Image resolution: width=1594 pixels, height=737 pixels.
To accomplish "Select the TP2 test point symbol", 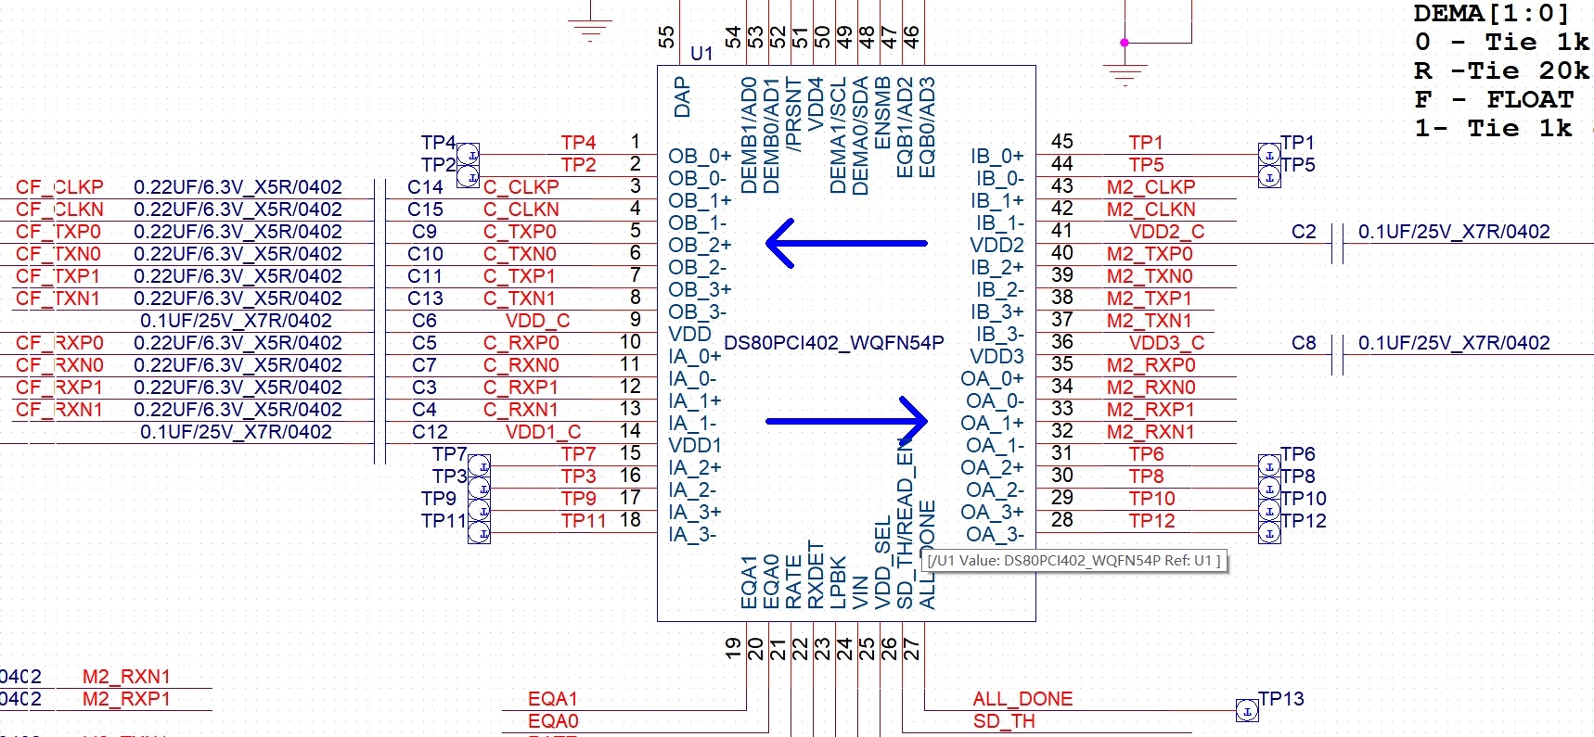I will click(469, 176).
